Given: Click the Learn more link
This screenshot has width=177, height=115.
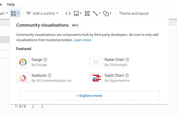Looking at the screenshot, I should coord(82,40).
